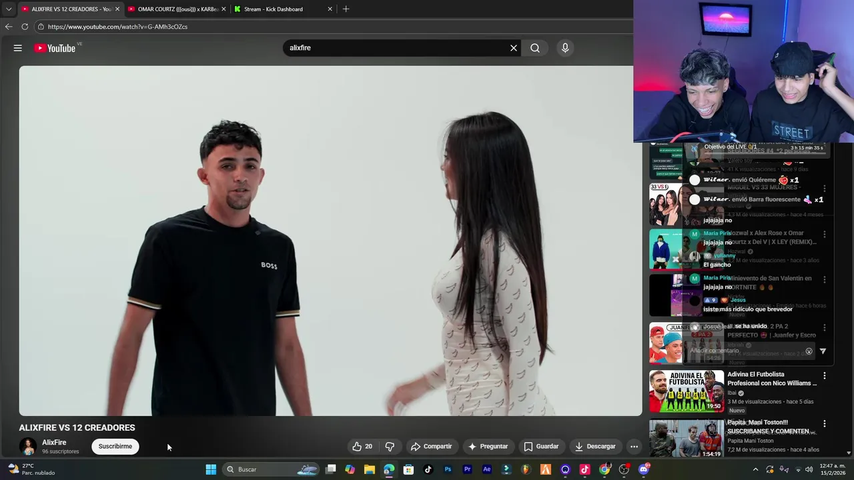Open 'Adivina El Futbolista' video thumbnail
The width and height of the screenshot is (854, 480).
pos(687,391)
